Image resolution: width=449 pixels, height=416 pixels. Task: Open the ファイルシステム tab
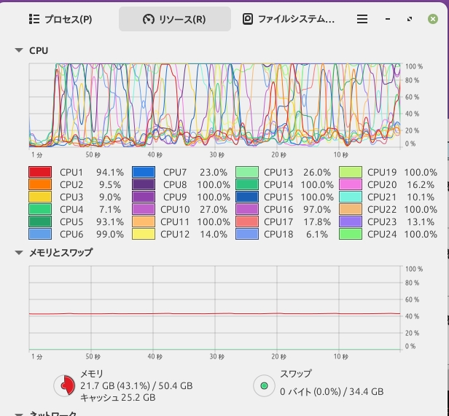tap(289, 20)
